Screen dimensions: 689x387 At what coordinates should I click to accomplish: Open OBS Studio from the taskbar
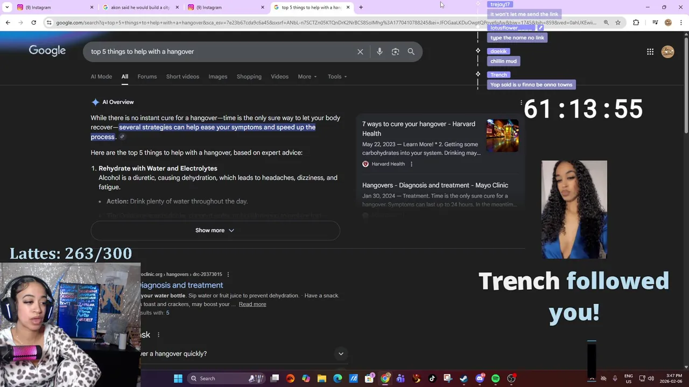pos(511,378)
